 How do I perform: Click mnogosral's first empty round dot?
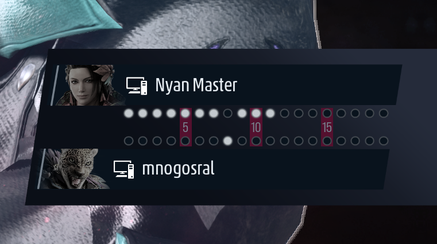pyautogui.click(x=129, y=141)
